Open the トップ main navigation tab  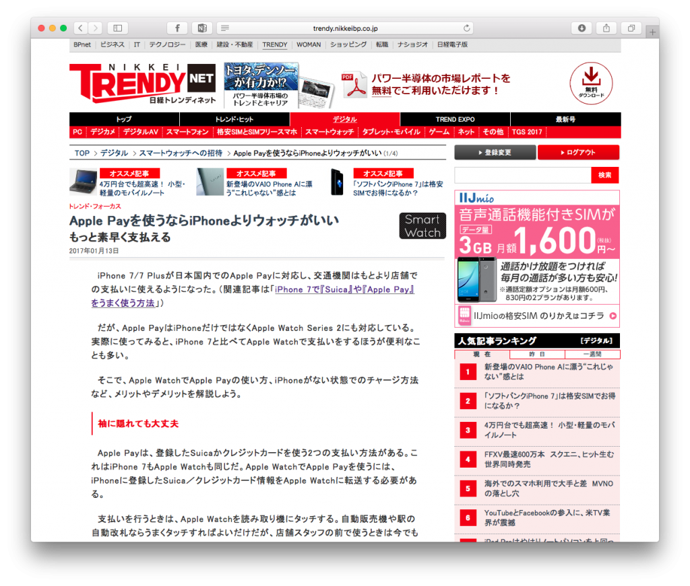pyautogui.click(x=124, y=119)
